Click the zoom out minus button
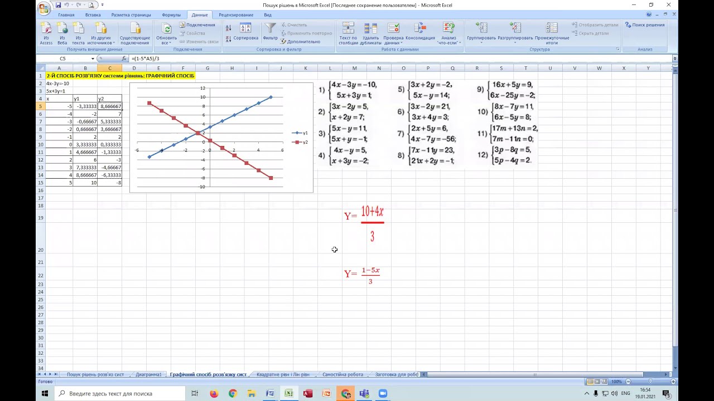714x401 pixels. coord(628,382)
